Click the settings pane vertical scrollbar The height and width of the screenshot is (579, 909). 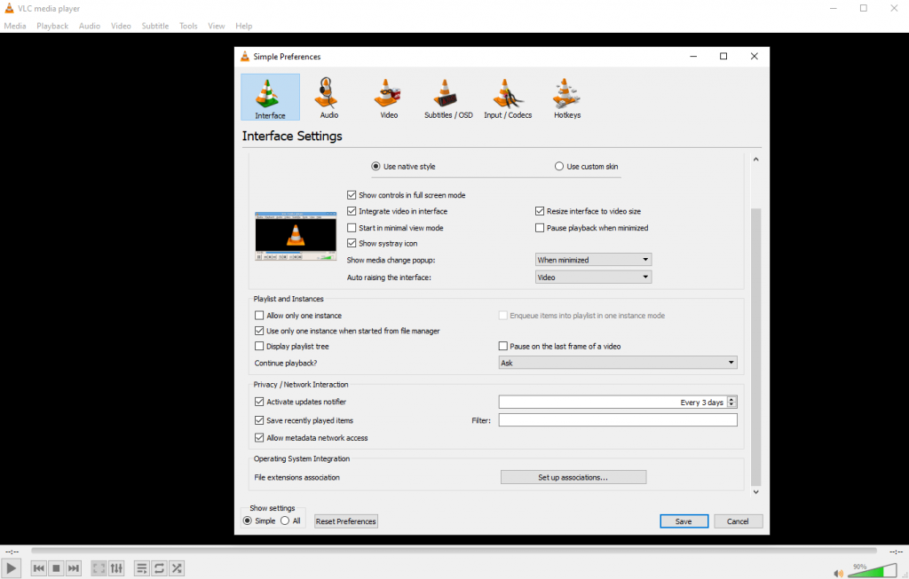(756, 347)
